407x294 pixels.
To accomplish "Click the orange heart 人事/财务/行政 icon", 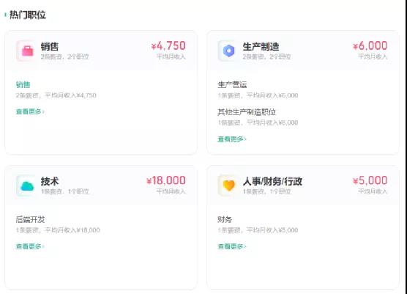I will tap(228, 185).
